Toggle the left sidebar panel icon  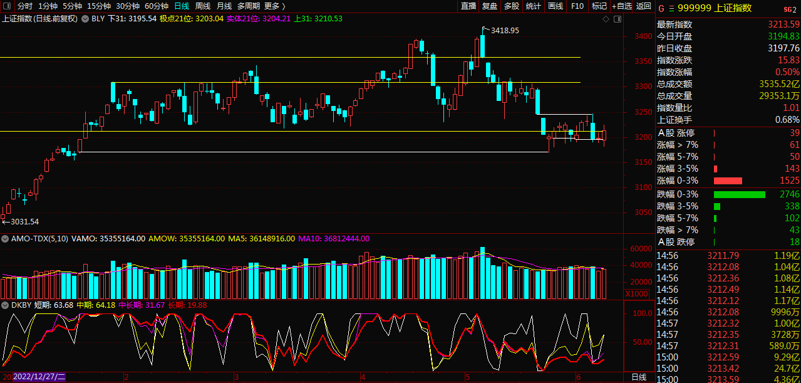pos(7,6)
